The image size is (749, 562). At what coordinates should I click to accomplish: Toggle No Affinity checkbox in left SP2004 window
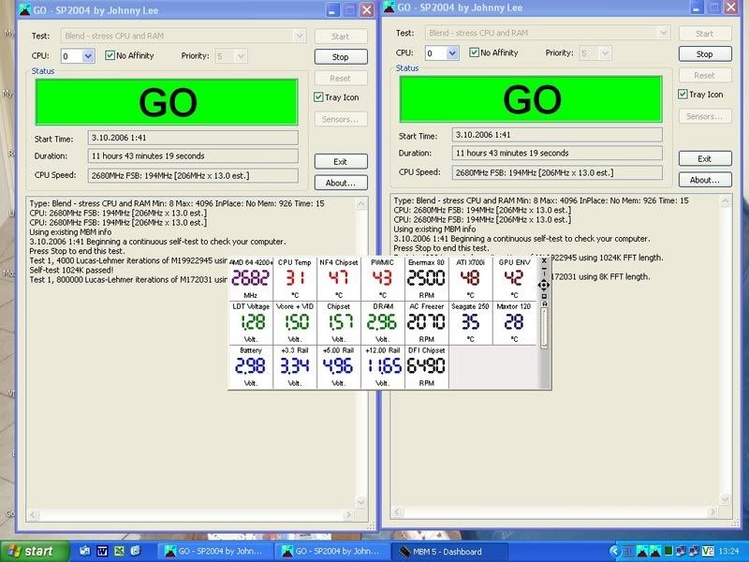coord(110,55)
